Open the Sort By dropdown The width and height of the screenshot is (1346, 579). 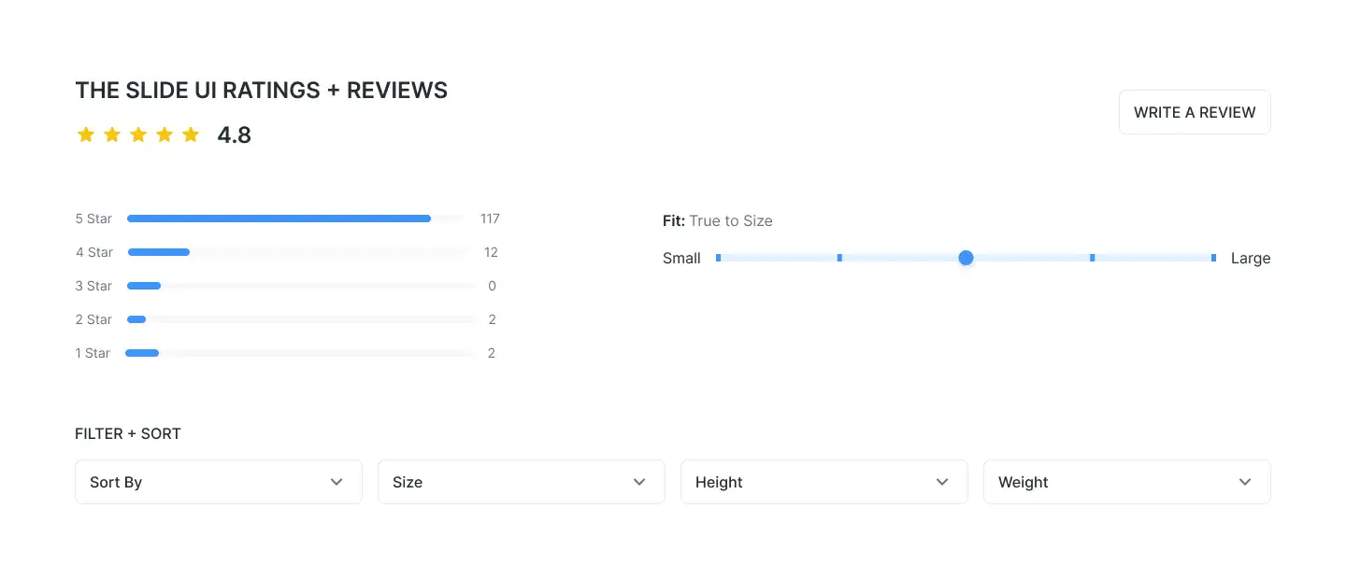[x=219, y=482]
